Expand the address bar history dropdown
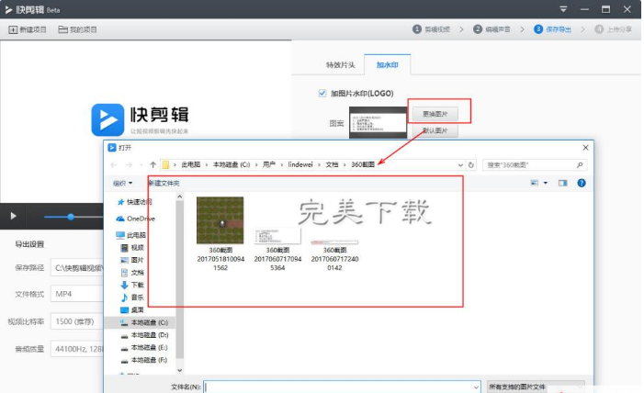This screenshot has width=644, height=393. pos(460,165)
